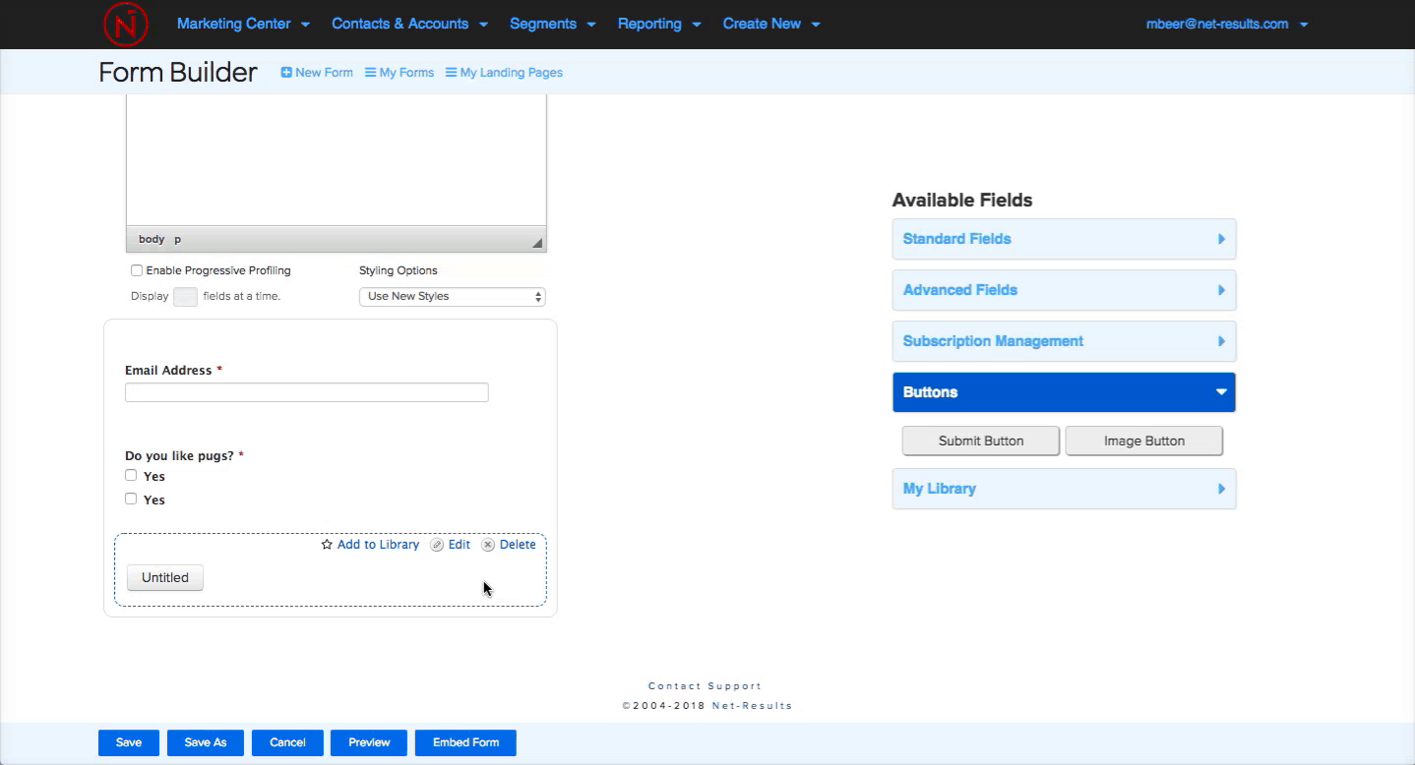Click the Edit pencil icon
The height and width of the screenshot is (765, 1415).
(437, 545)
